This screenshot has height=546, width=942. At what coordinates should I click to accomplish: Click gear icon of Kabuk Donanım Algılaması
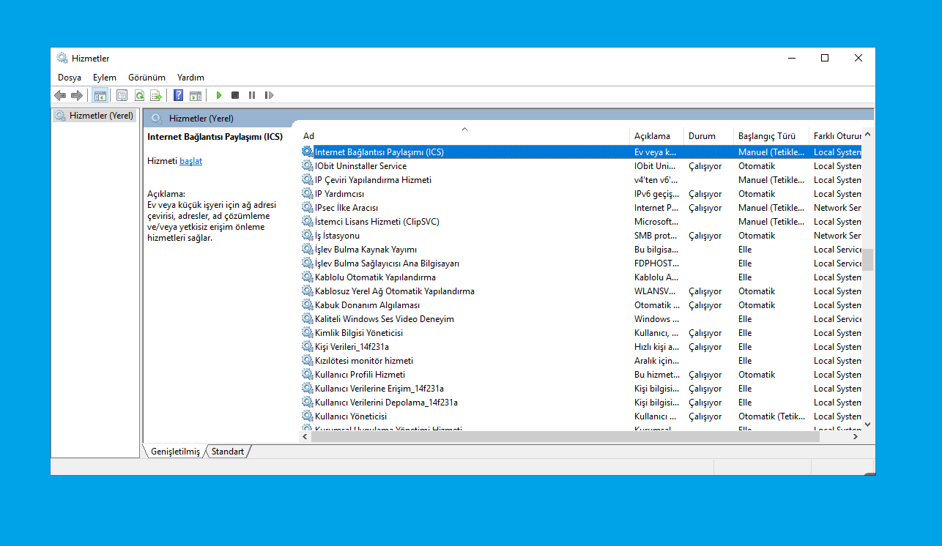[x=307, y=305]
